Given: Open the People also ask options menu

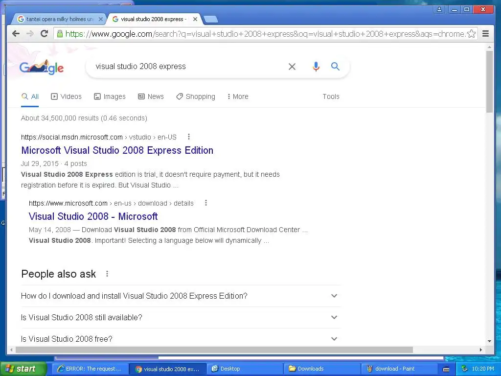Looking at the screenshot, I should (x=107, y=274).
